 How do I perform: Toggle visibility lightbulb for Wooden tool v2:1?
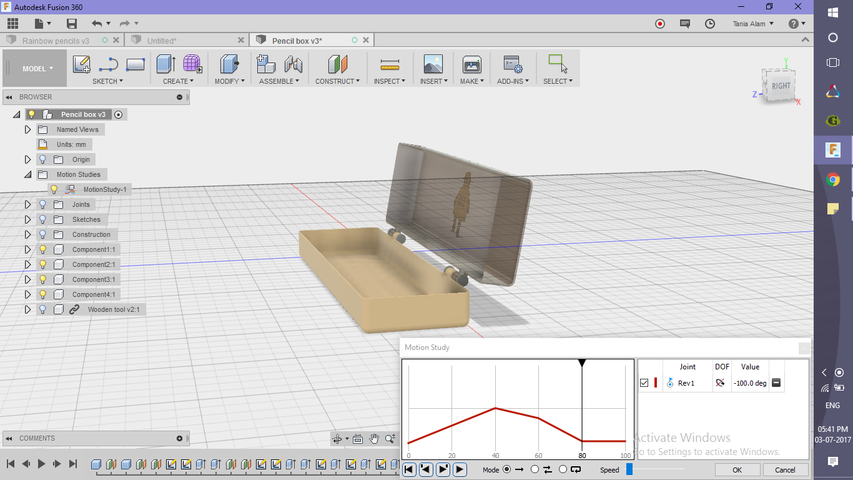[x=43, y=309]
